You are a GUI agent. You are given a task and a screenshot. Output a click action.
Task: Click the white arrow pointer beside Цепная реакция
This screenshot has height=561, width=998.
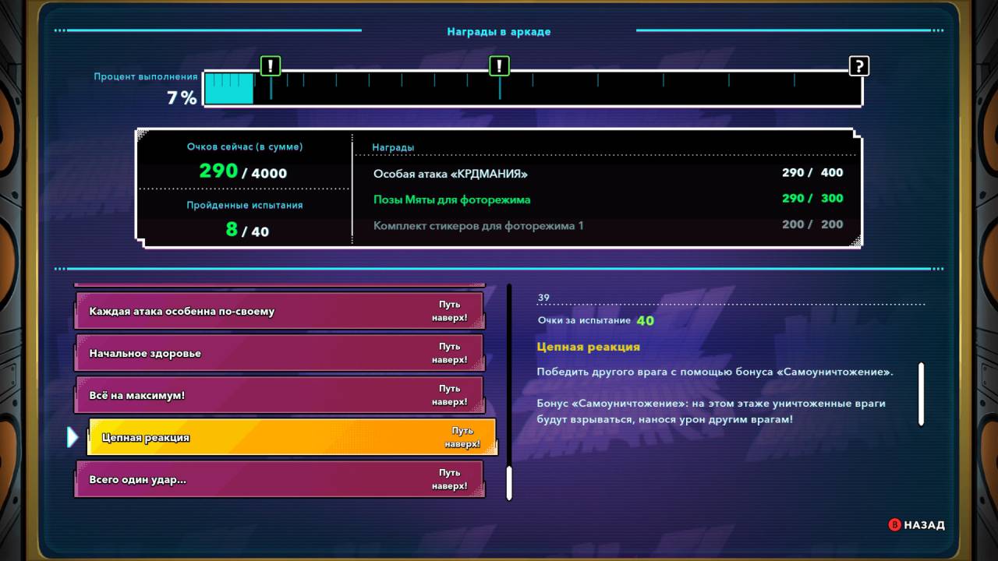pos(73,437)
